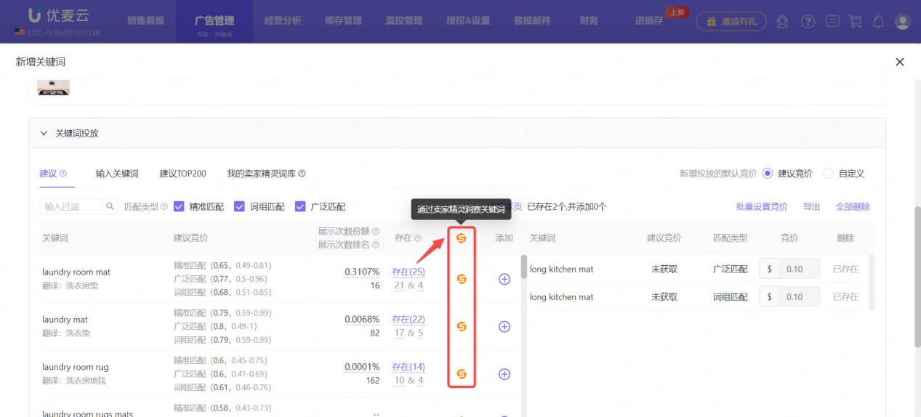Screen dimensions: 921x417
Task: Open 存在(22) link for laundry mat
Action: [x=409, y=320]
